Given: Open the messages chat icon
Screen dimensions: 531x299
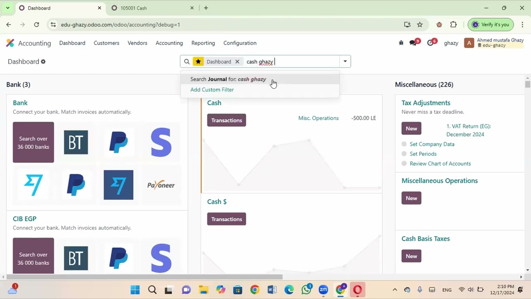Looking at the screenshot, I should [413, 43].
